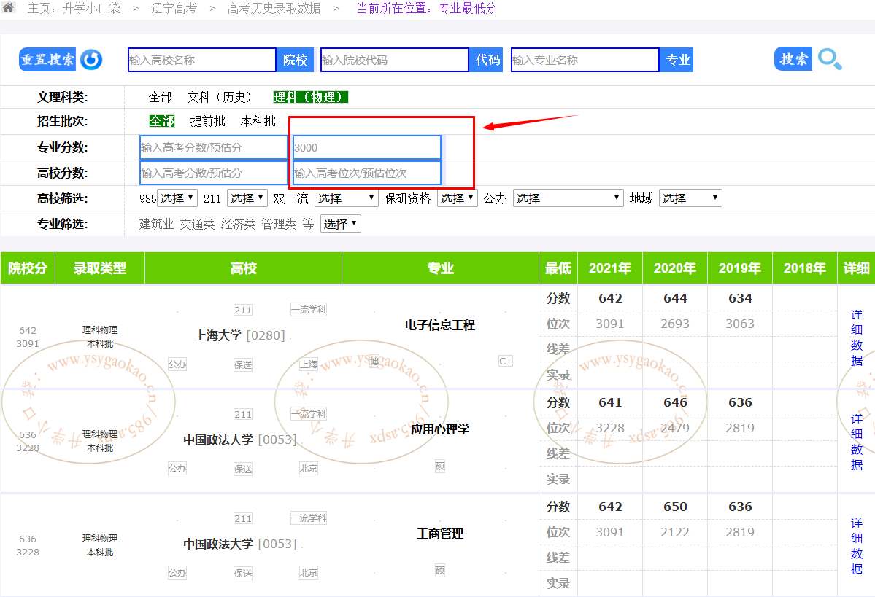Open 高考历史录取数据 breadcrumb link
This screenshot has height=597, width=875.
point(274,9)
